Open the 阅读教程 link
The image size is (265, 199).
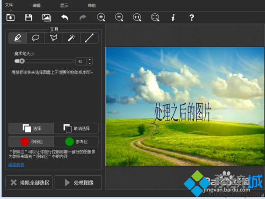pos(16,165)
